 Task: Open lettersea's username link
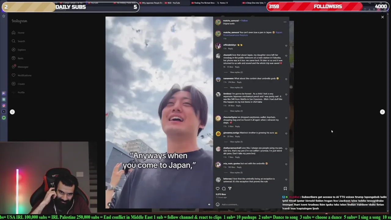(227, 179)
